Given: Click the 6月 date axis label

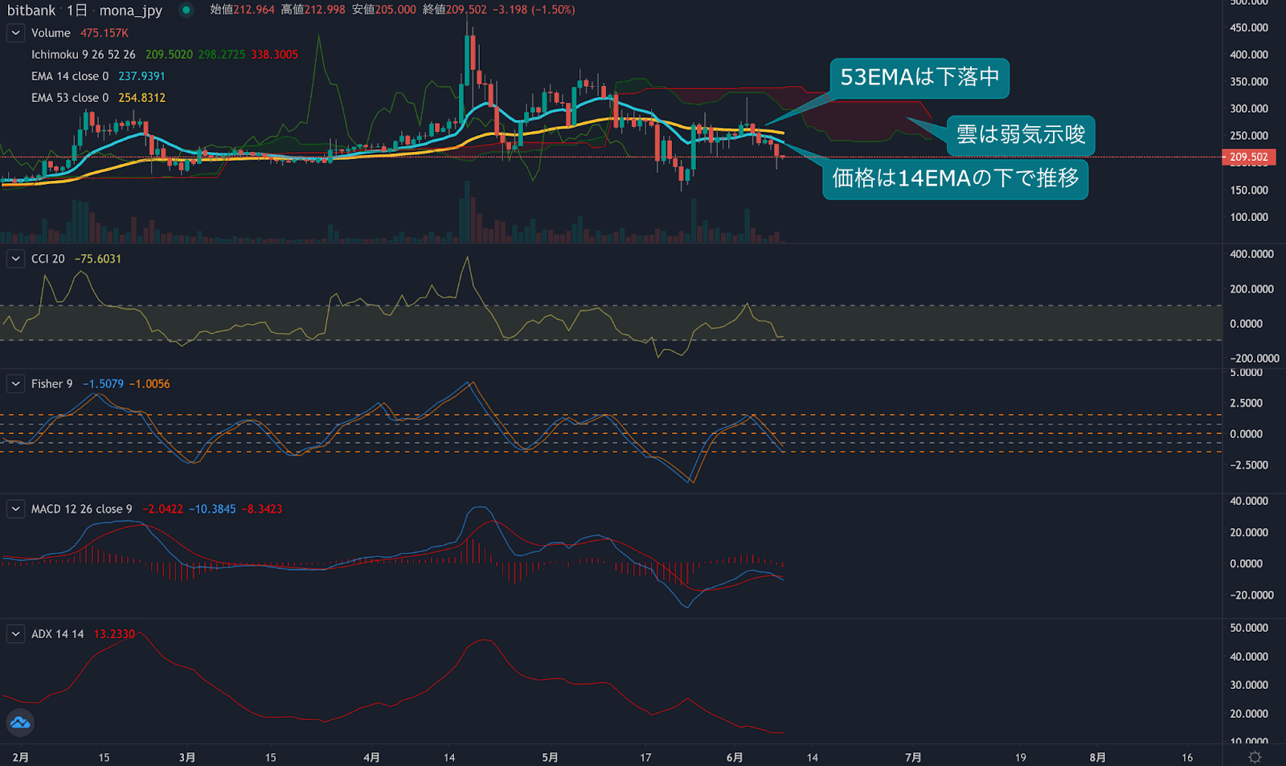Looking at the screenshot, I should coord(733,756).
